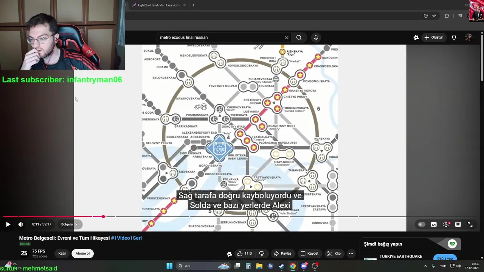Open the volume control in the system tray
Viewport: 484px width, 272px height.
pos(459,266)
